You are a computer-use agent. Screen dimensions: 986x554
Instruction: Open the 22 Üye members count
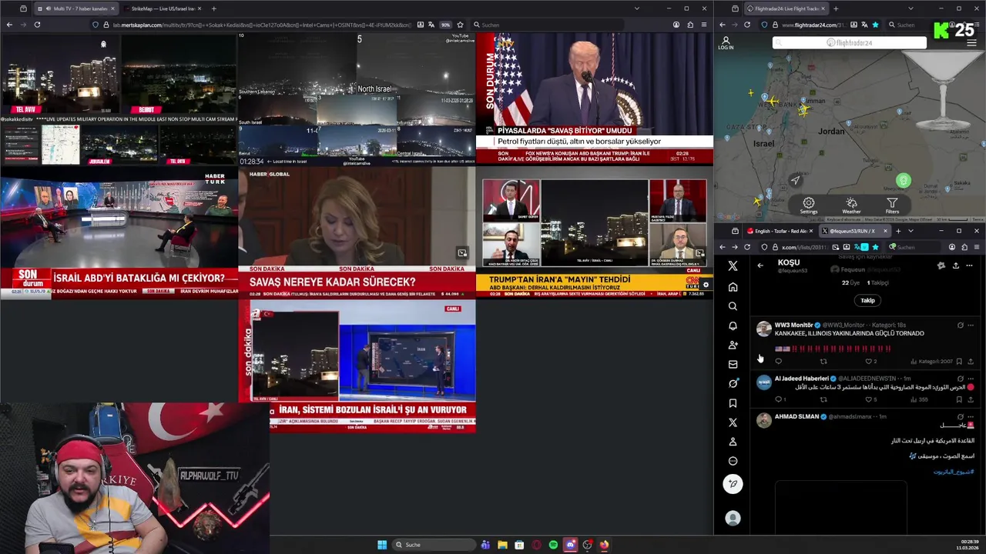850,282
